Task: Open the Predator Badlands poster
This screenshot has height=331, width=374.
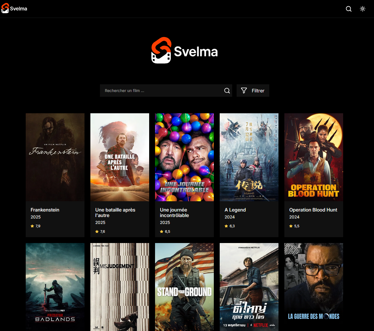Action: (x=55, y=287)
